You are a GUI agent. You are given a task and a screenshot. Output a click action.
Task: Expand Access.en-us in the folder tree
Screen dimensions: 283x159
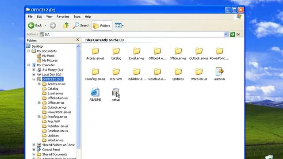(39, 84)
